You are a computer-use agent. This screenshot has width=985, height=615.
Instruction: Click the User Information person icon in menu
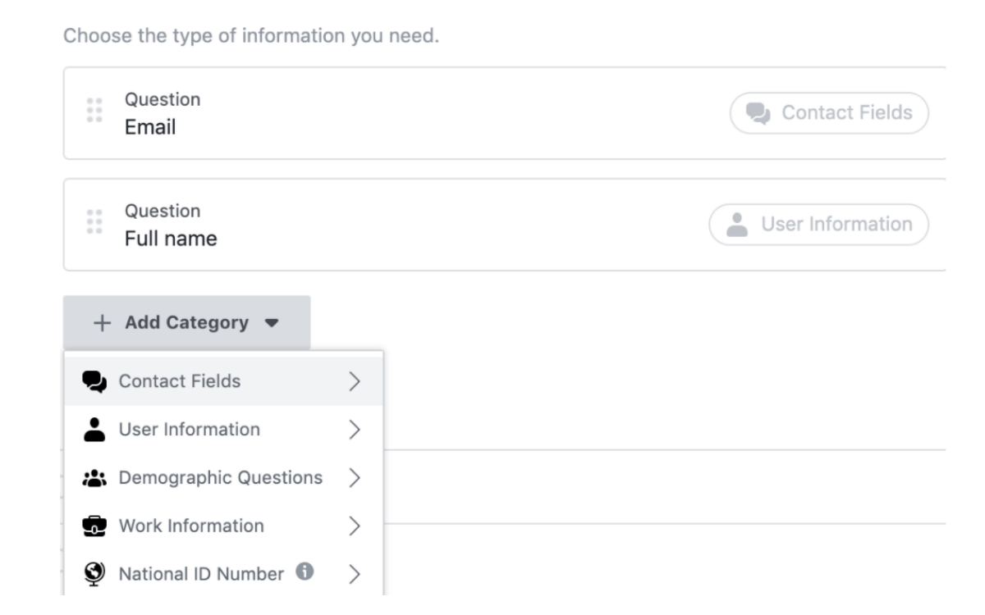[96, 429]
